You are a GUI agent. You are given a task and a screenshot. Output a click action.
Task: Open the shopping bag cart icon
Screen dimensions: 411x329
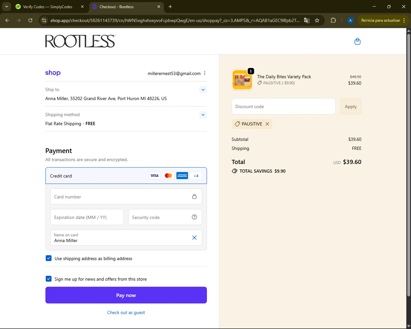(357, 41)
